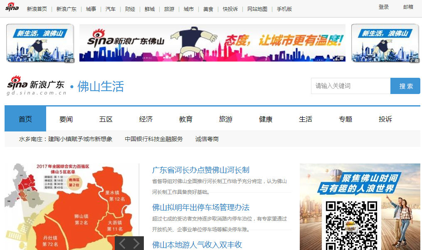Open the 财经 top link
422x250 pixels.
pyautogui.click(x=130, y=9)
